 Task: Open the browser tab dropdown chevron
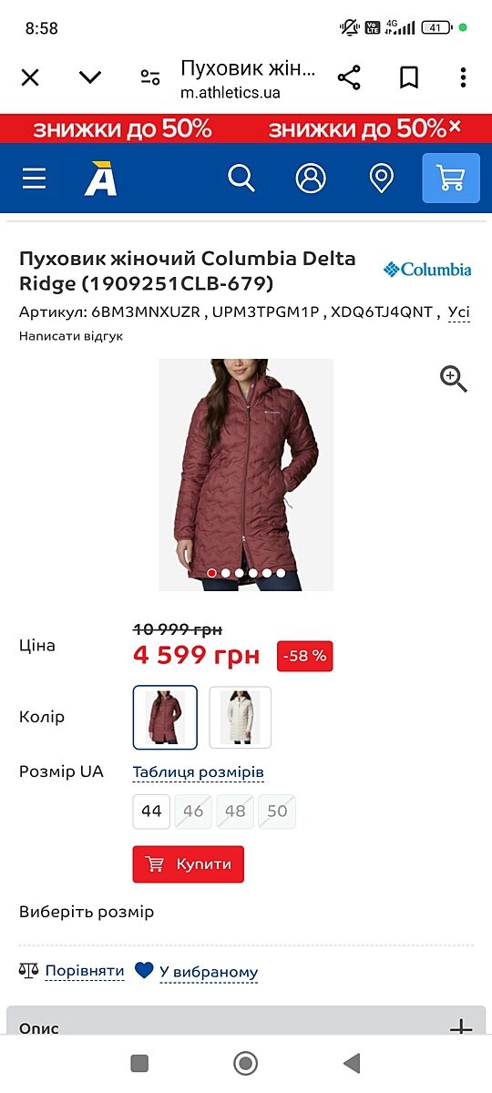90,77
